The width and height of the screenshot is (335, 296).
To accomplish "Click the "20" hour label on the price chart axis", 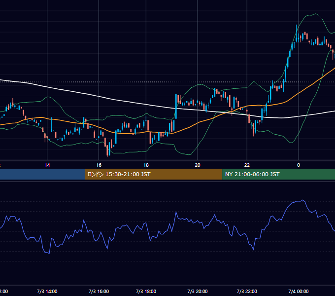I will pos(198,165).
